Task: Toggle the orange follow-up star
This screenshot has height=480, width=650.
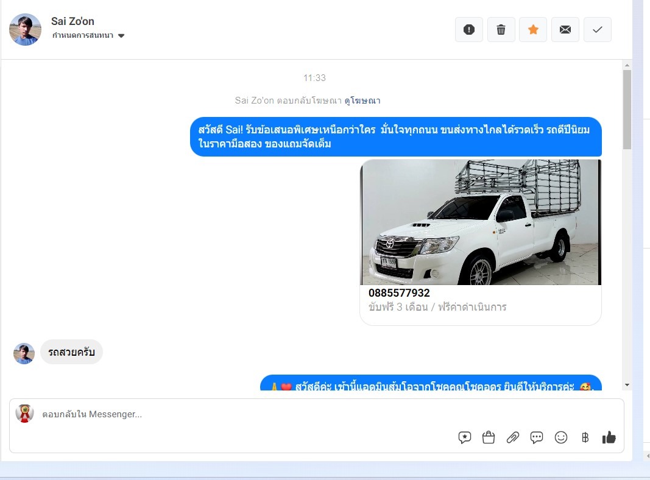Action: 533,30
